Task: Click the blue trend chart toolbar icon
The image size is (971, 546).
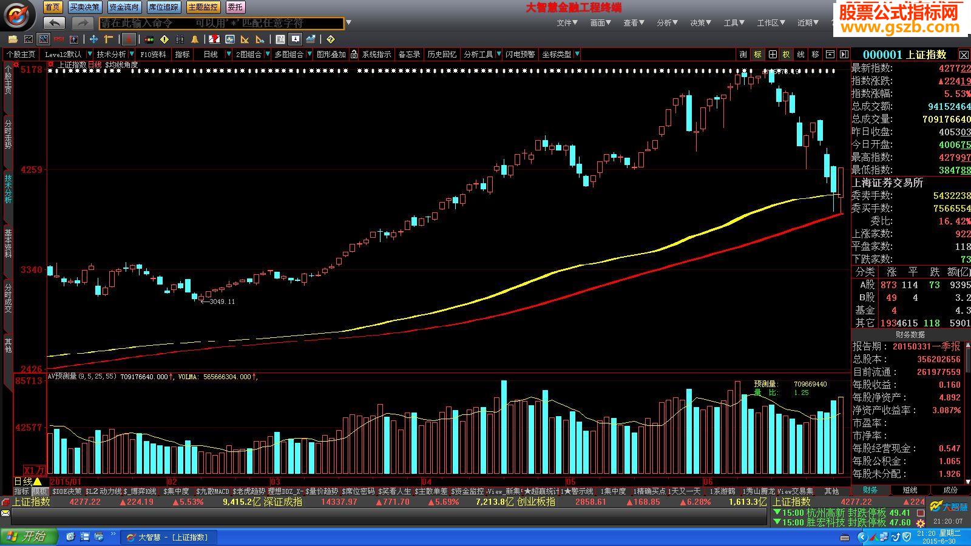Action: pyautogui.click(x=311, y=39)
